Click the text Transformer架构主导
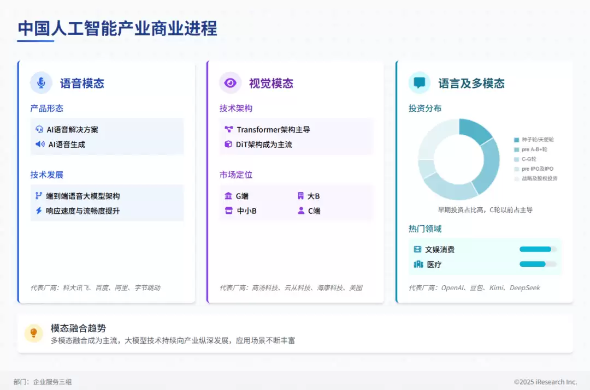The width and height of the screenshot is (590, 390). (273, 130)
